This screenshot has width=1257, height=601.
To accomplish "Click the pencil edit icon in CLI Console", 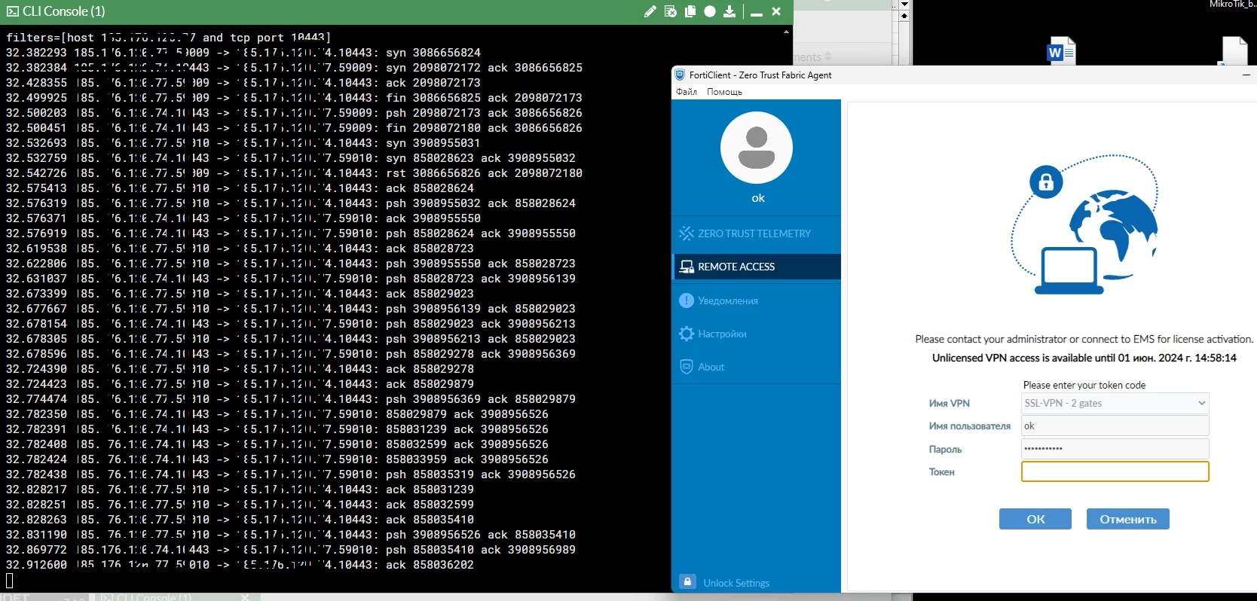I will [x=650, y=11].
